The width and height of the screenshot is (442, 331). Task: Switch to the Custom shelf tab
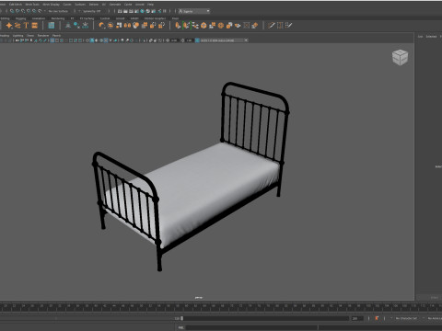(105, 18)
